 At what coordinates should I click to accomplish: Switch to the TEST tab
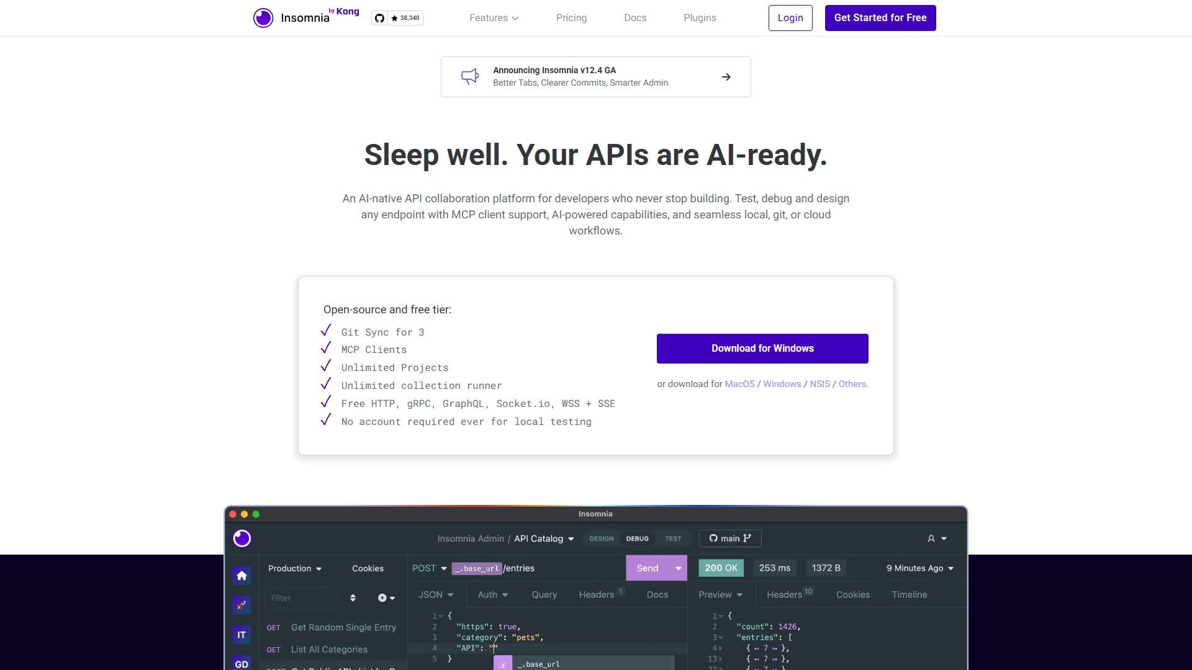[673, 538]
